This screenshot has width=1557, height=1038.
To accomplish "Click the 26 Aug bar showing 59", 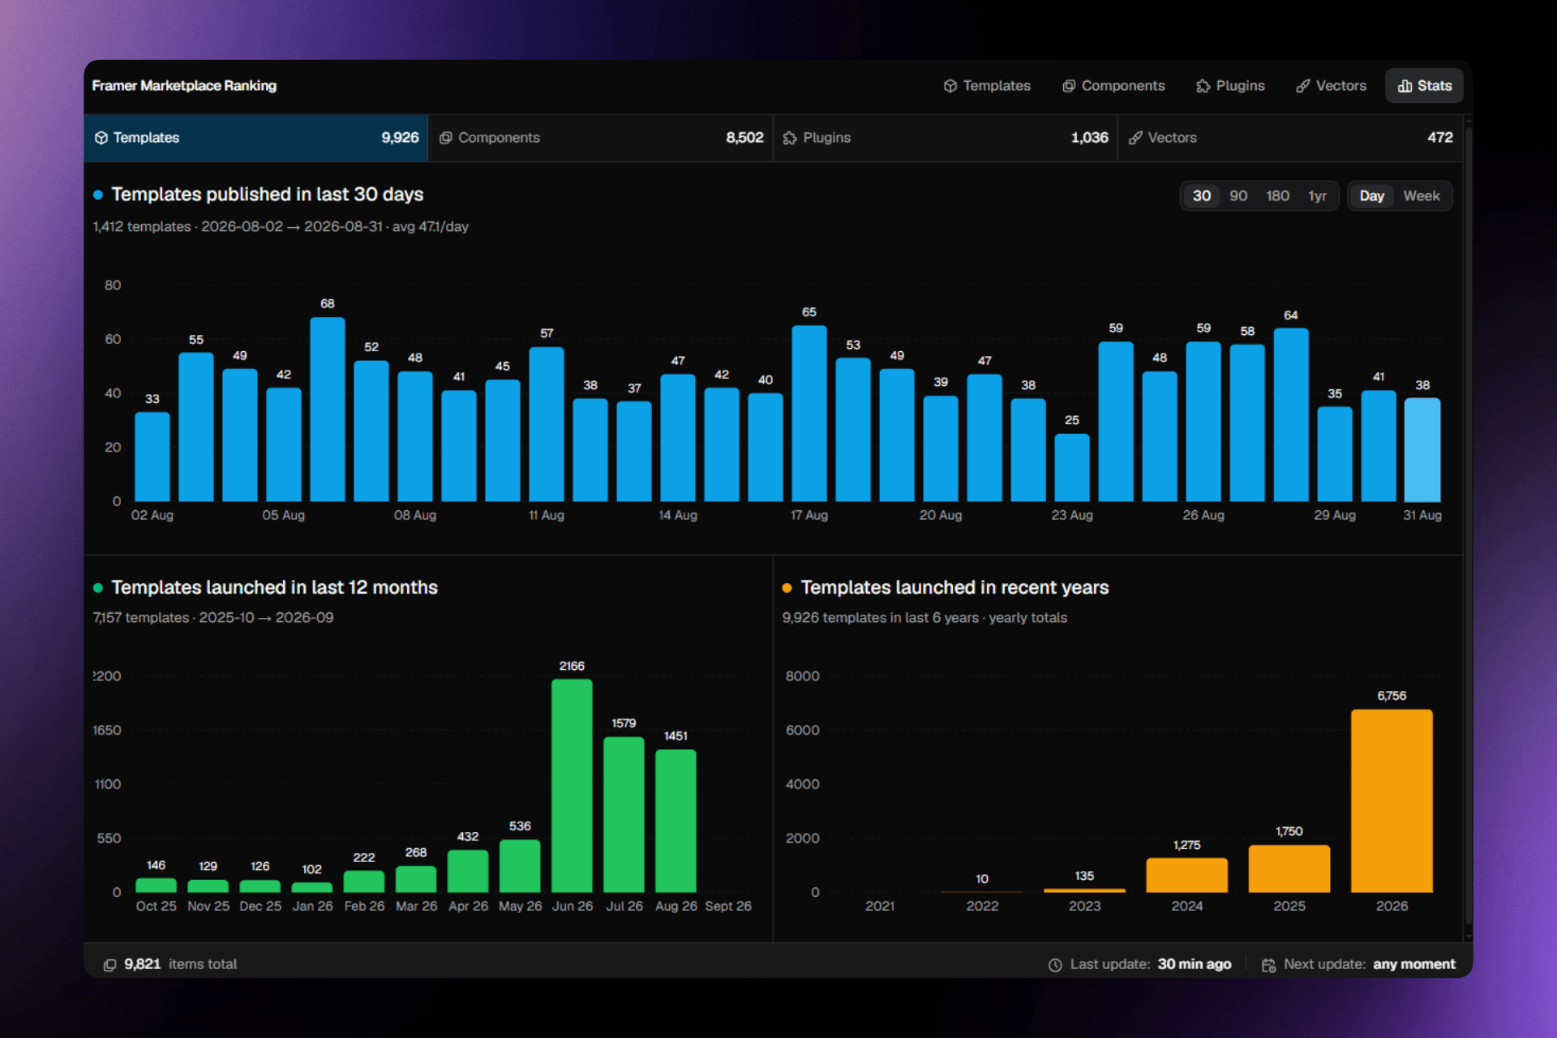I will coord(1203,421).
